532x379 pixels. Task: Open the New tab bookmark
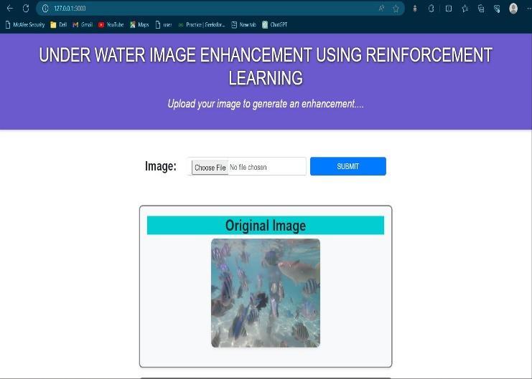(x=243, y=25)
